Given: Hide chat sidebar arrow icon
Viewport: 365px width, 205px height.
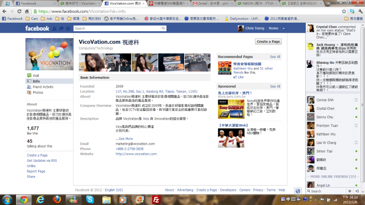Looking at the screenshot, I should 357,191.
